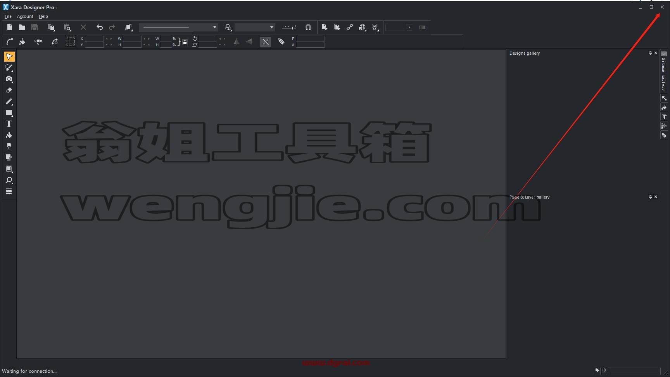Screen dimensions: 670x377
Task: Close the Page & Layer gallery panel
Action: tap(656, 197)
